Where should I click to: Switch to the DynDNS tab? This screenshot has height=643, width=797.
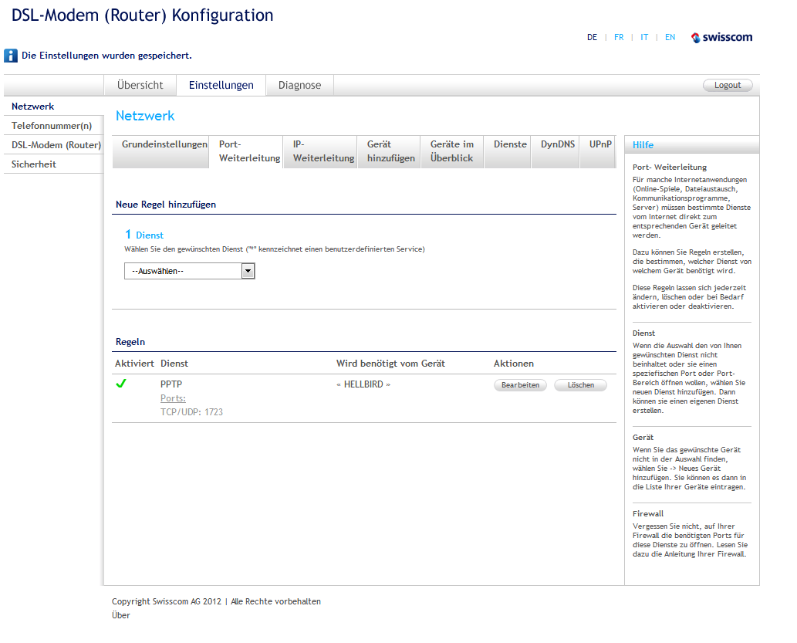click(558, 144)
